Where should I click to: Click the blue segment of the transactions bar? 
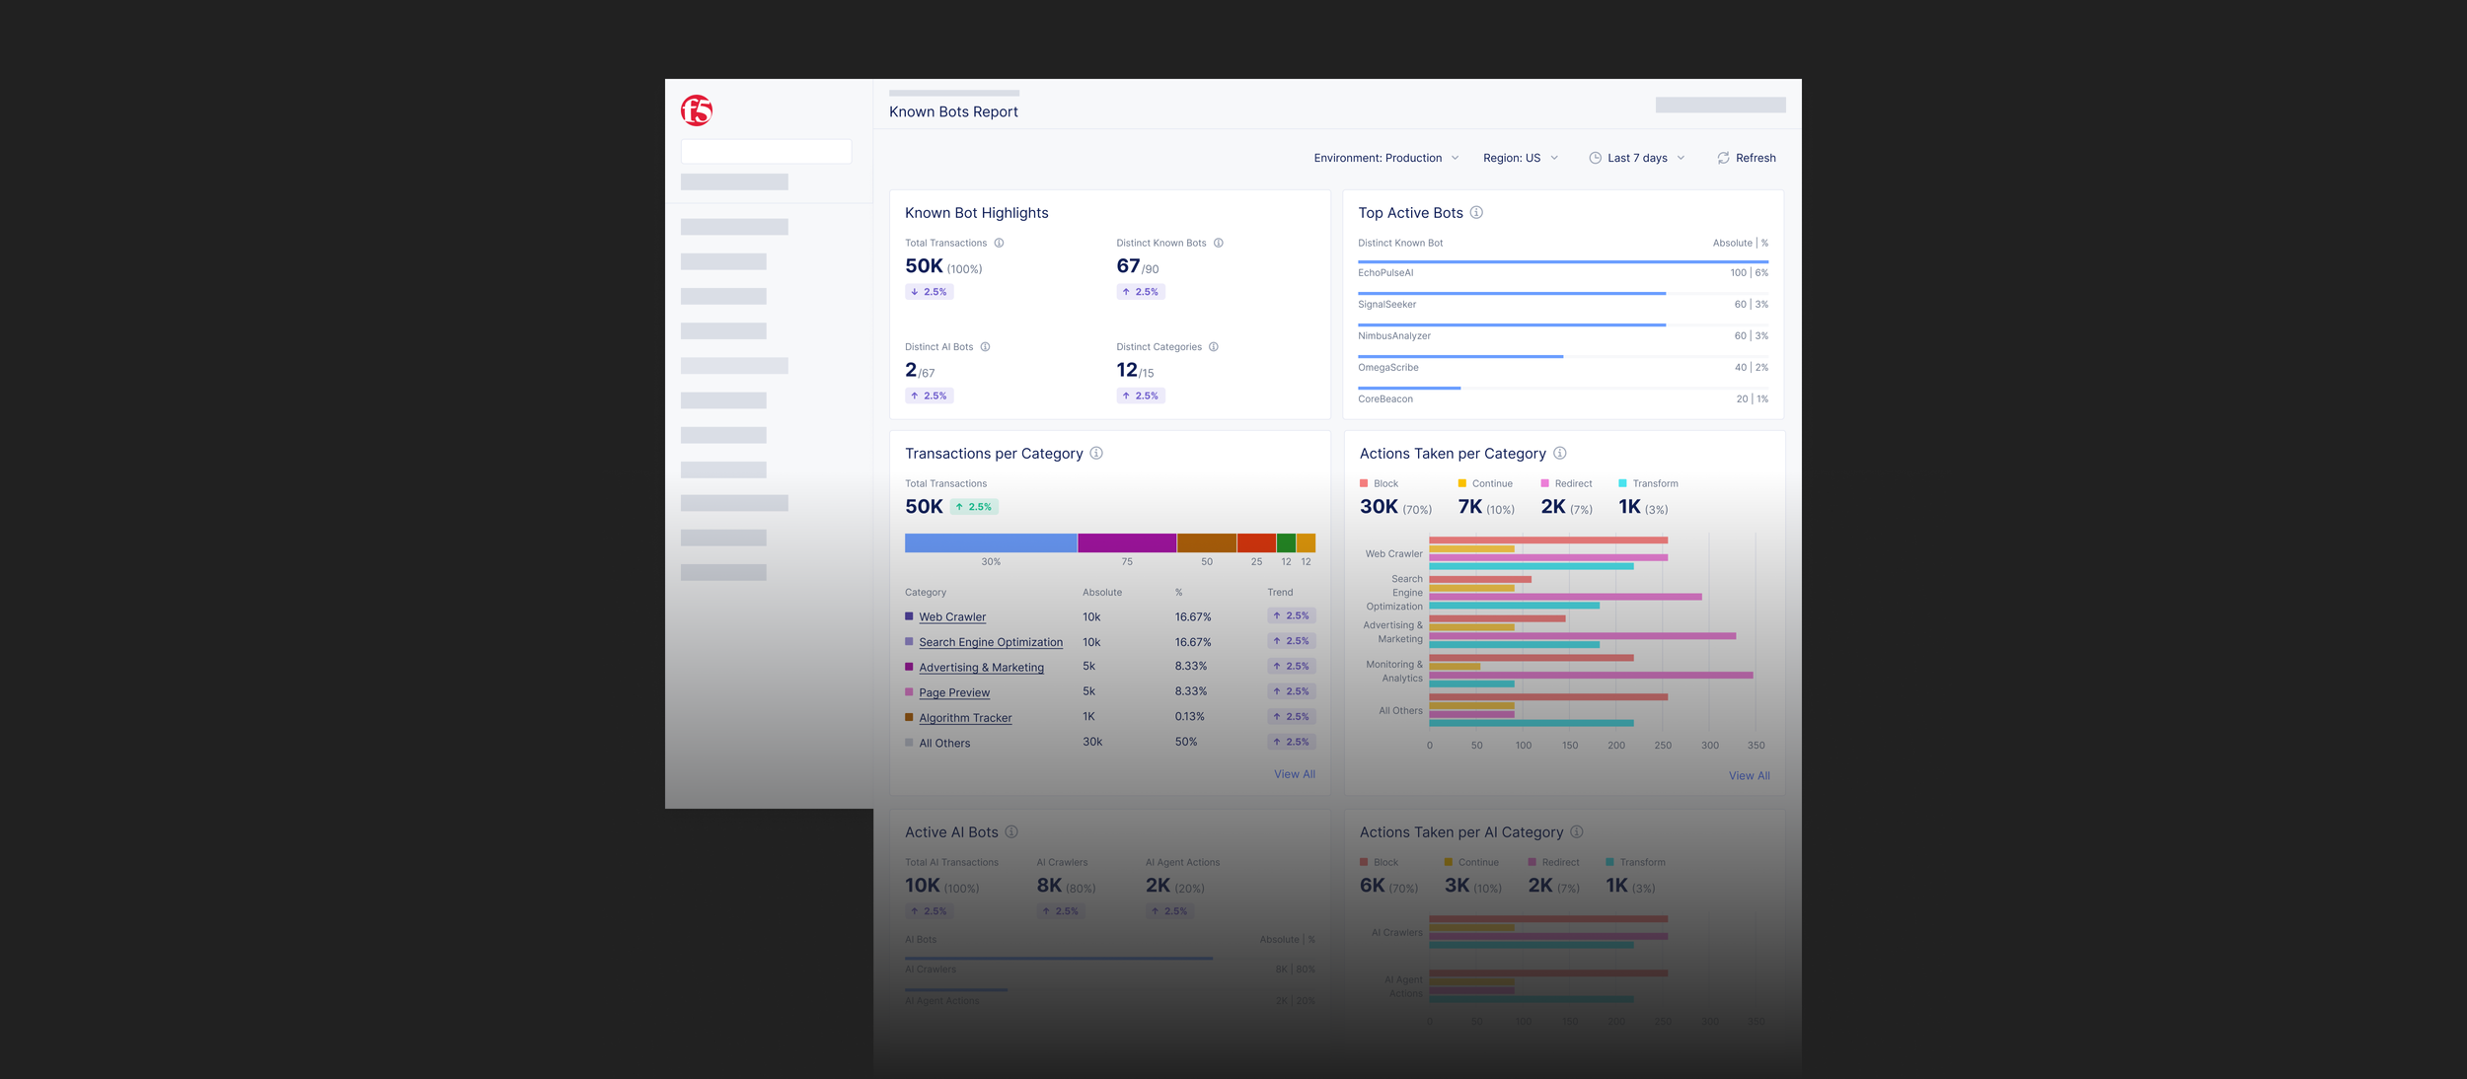991,542
